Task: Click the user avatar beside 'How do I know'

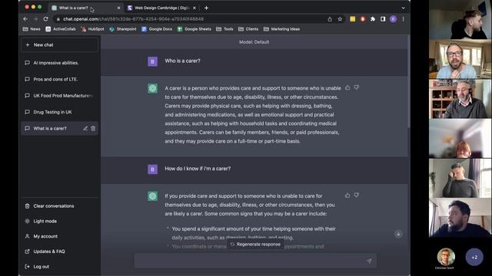Action: pyautogui.click(x=153, y=169)
